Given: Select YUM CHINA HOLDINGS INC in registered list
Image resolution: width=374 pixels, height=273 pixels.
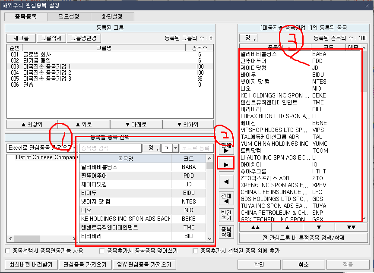Looking at the screenshot, I should click(x=301, y=144).
